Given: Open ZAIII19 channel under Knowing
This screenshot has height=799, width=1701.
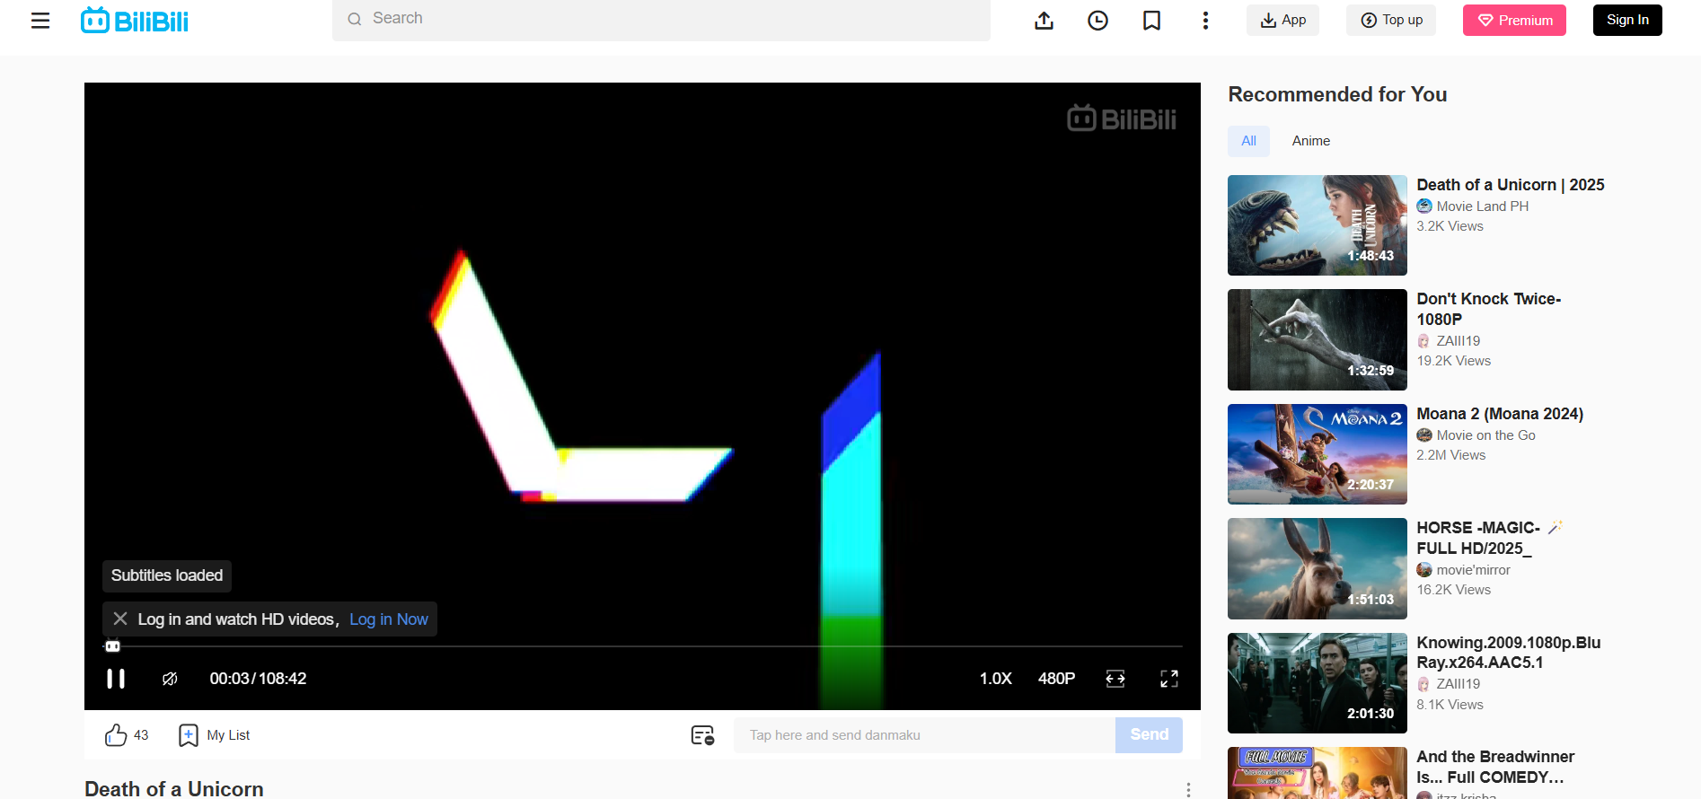Looking at the screenshot, I should pyautogui.click(x=1459, y=684).
